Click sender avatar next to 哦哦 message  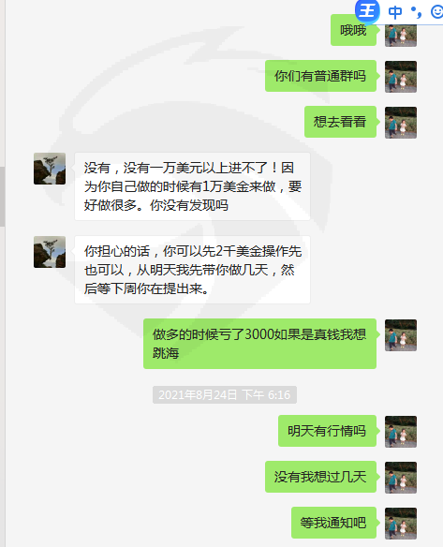click(401, 36)
